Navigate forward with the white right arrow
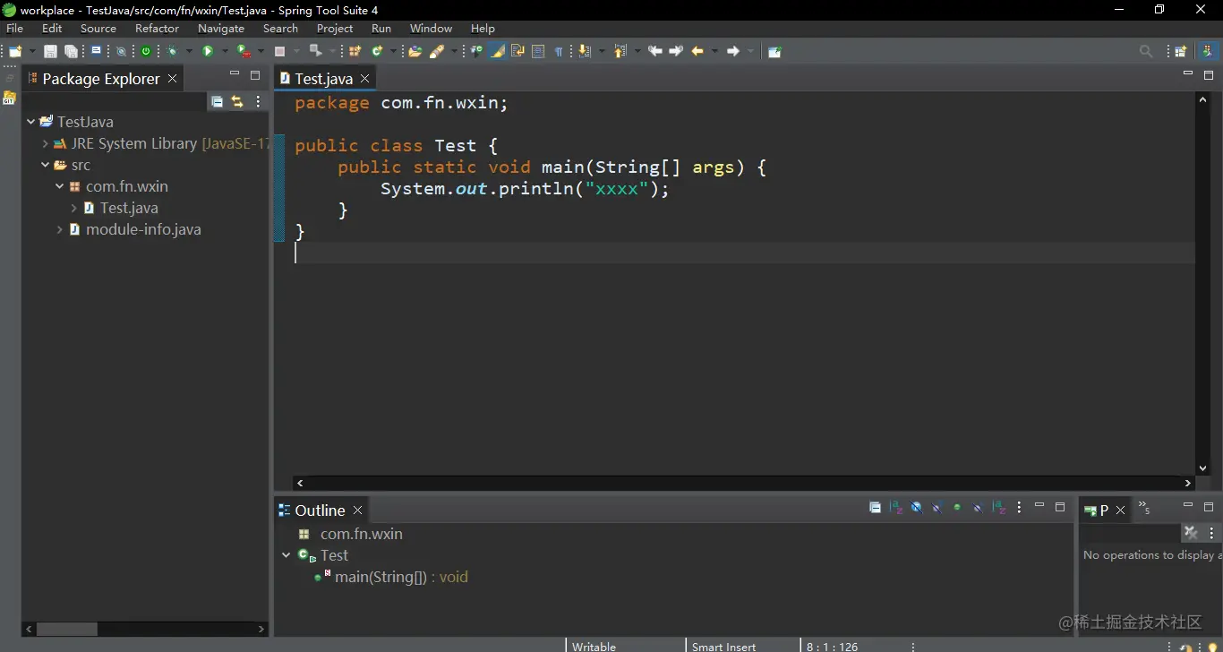1223x652 pixels. pyautogui.click(x=733, y=52)
